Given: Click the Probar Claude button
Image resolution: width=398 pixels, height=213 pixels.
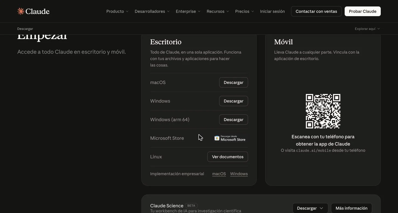Looking at the screenshot, I should tap(363, 11).
